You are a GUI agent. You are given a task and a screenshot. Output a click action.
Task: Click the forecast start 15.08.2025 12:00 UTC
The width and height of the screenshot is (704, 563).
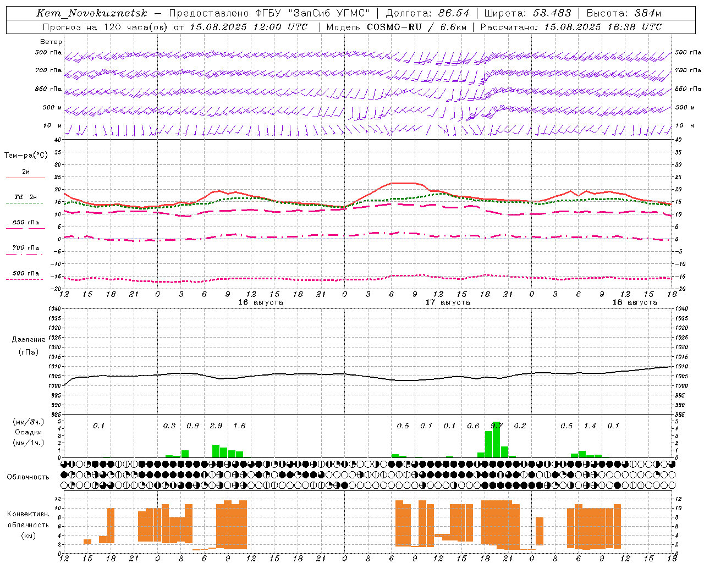(x=249, y=27)
